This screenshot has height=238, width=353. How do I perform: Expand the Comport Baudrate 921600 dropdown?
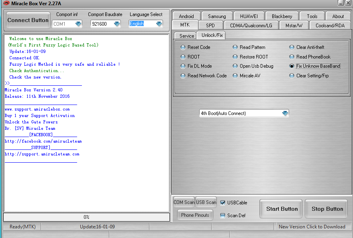tap(116, 24)
